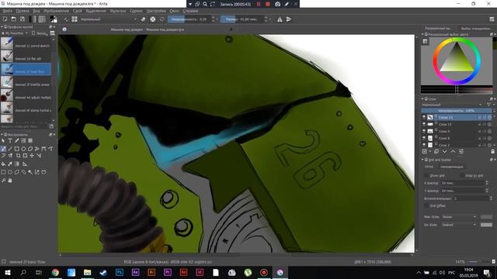Select the Contiguous selection magic wand tool
The width and height of the screenshot is (497, 279).
coord(30,172)
